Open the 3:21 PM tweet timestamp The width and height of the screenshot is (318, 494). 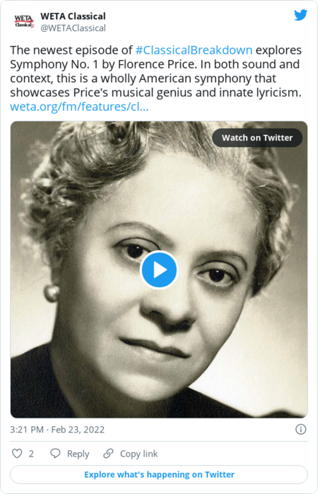click(x=27, y=430)
